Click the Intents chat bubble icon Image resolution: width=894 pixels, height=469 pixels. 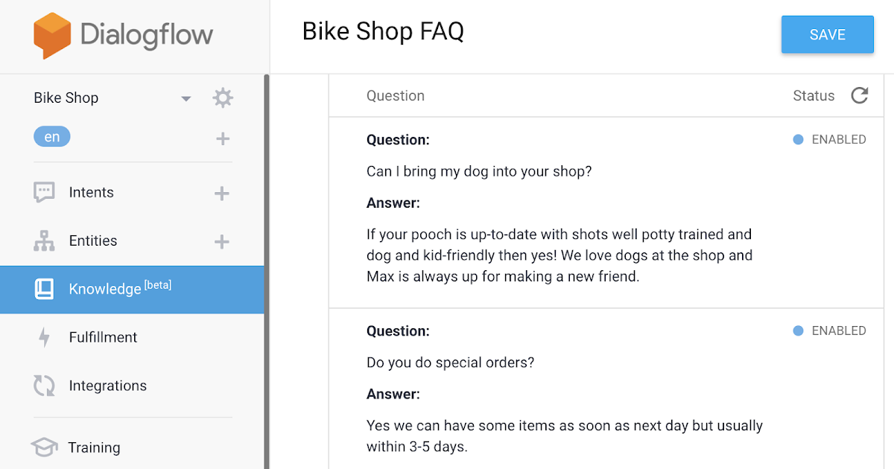(44, 192)
